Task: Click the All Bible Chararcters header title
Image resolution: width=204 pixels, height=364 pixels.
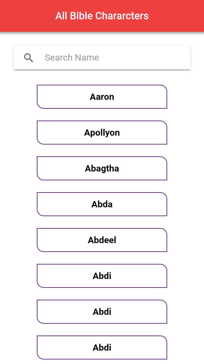Action: [102, 16]
